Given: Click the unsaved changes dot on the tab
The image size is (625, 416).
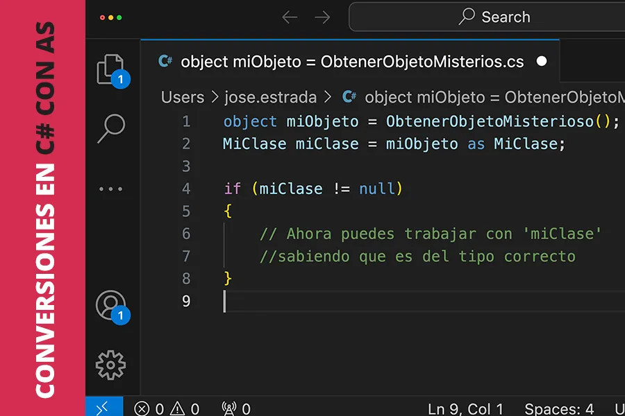Looking at the screenshot, I should [541, 61].
